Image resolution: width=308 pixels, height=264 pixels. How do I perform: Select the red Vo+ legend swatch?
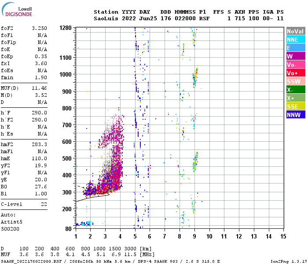tap(296, 73)
